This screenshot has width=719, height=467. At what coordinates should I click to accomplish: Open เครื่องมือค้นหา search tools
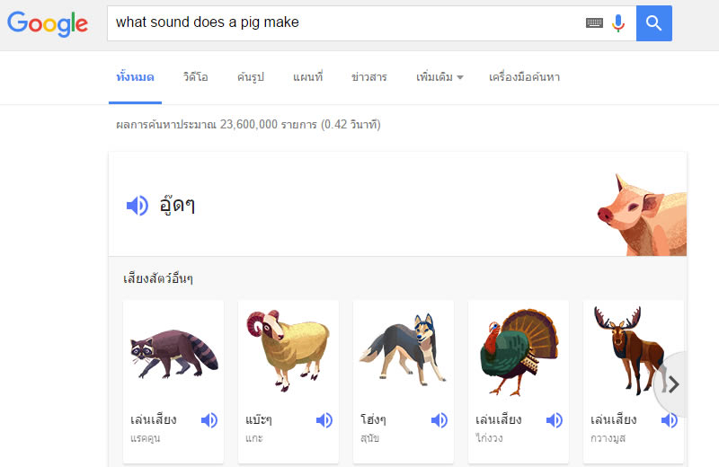[524, 77]
